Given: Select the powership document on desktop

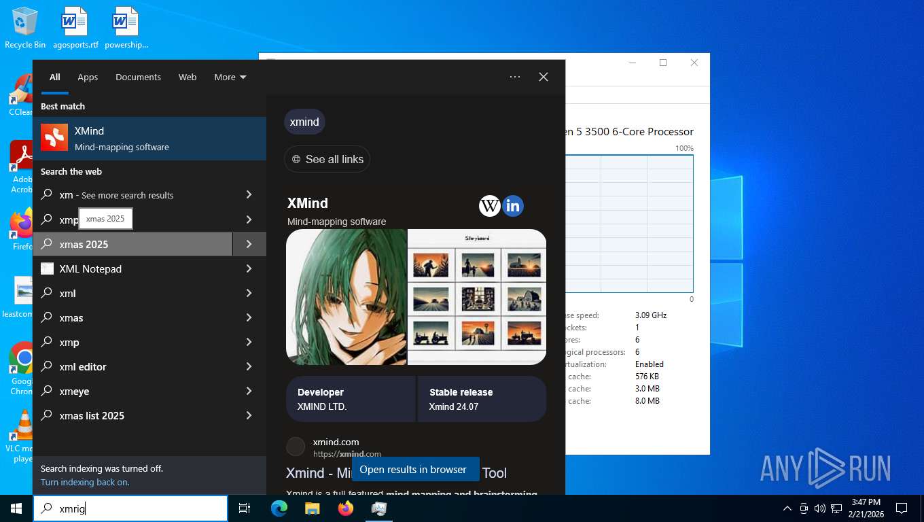Looking at the screenshot, I should pyautogui.click(x=126, y=28).
